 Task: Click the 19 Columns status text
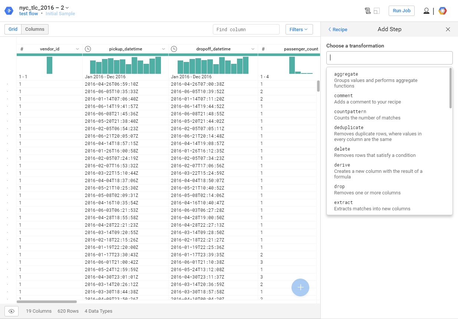pos(39,311)
